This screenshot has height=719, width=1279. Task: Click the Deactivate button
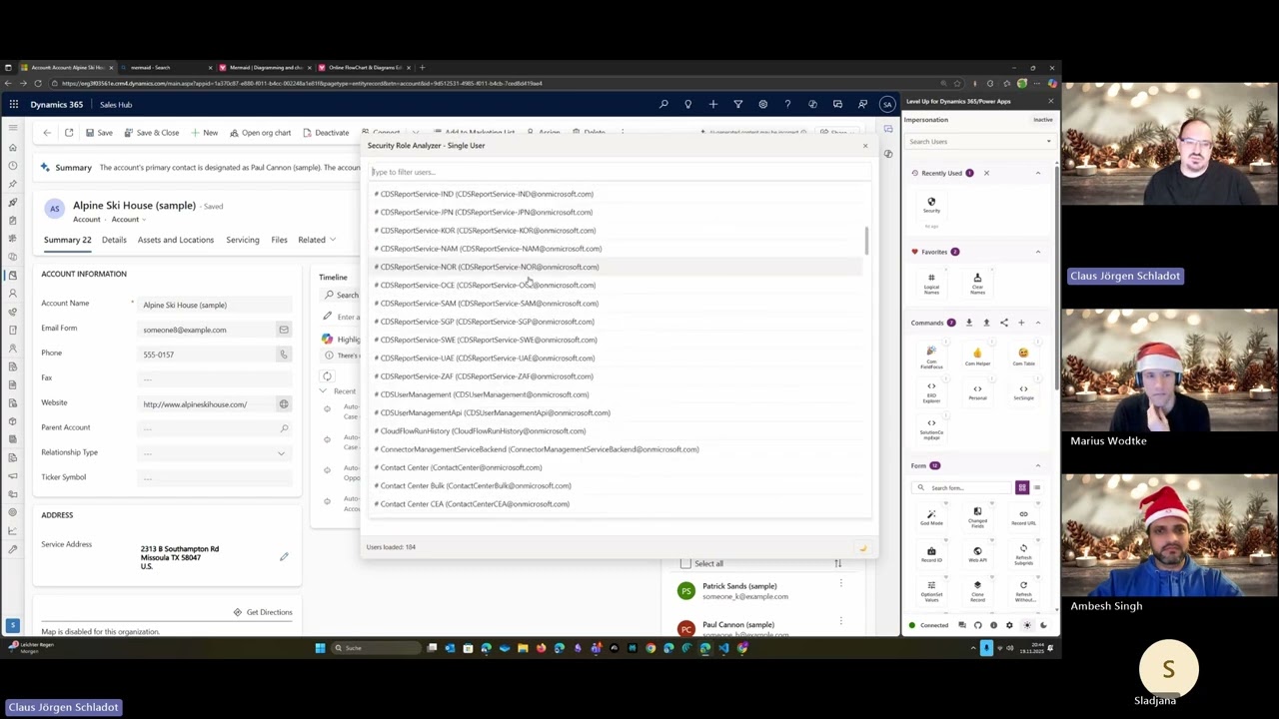point(326,133)
